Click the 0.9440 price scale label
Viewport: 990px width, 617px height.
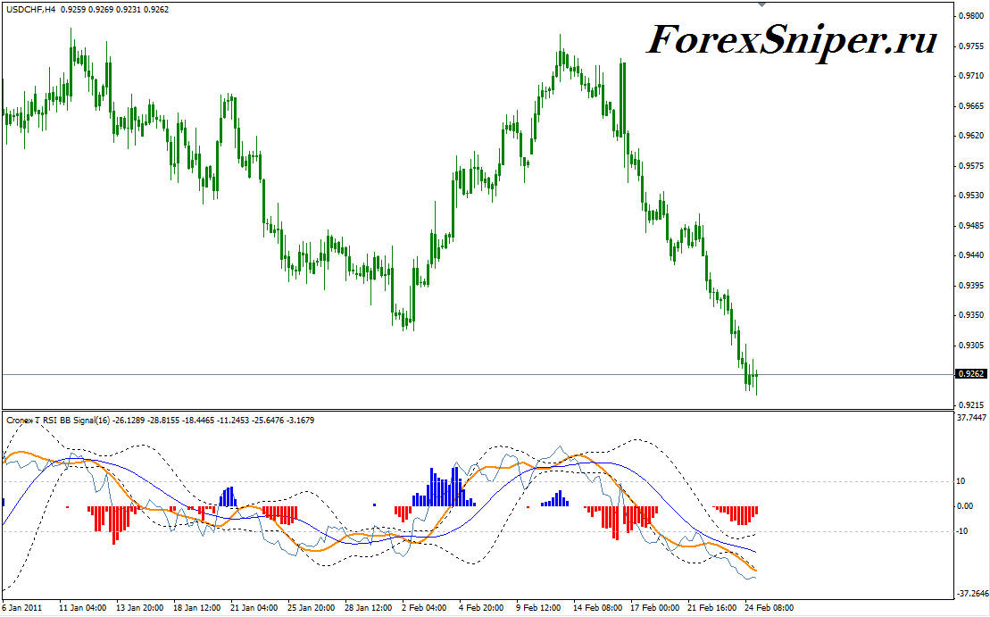[x=970, y=255]
